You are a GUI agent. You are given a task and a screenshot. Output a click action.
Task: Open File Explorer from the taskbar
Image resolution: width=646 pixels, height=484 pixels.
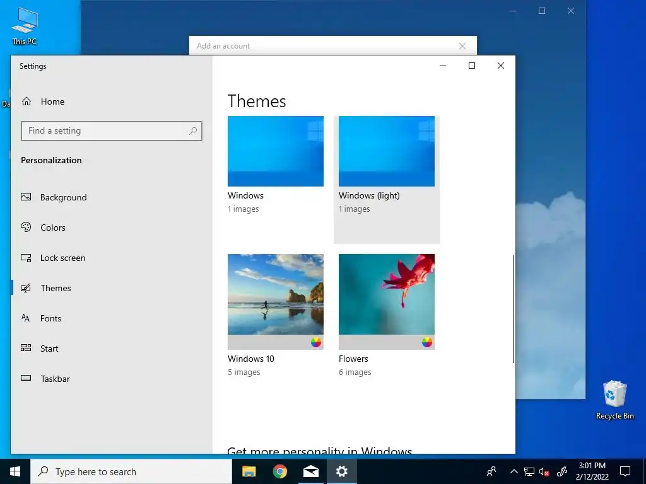point(249,471)
